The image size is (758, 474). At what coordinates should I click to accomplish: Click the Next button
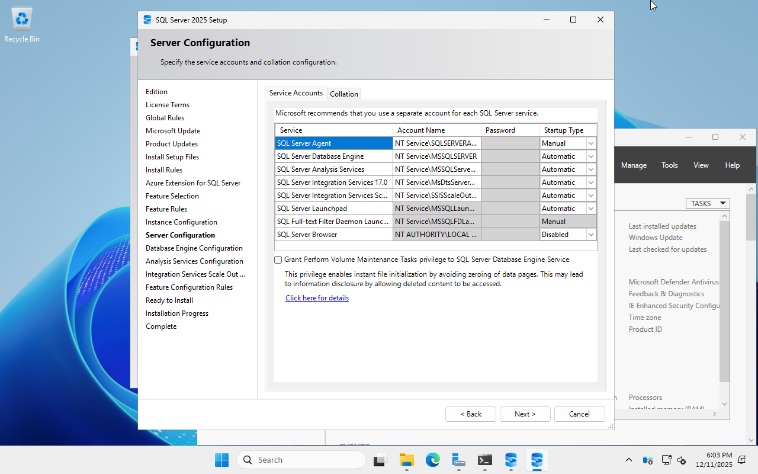coord(525,414)
